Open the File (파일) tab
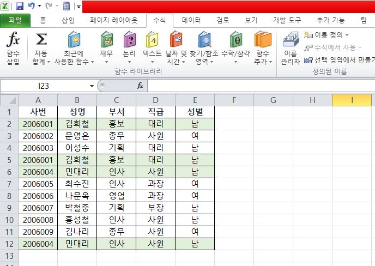The width and height of the screenshot is (375, 266). [x=15, y=20]
